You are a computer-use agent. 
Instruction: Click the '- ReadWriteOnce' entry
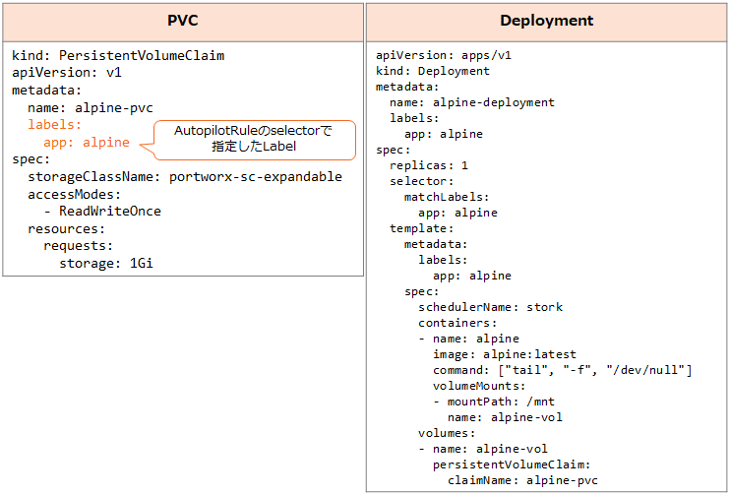102,212
